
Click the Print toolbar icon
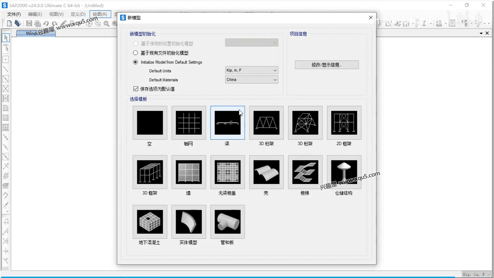pos(38,24)
